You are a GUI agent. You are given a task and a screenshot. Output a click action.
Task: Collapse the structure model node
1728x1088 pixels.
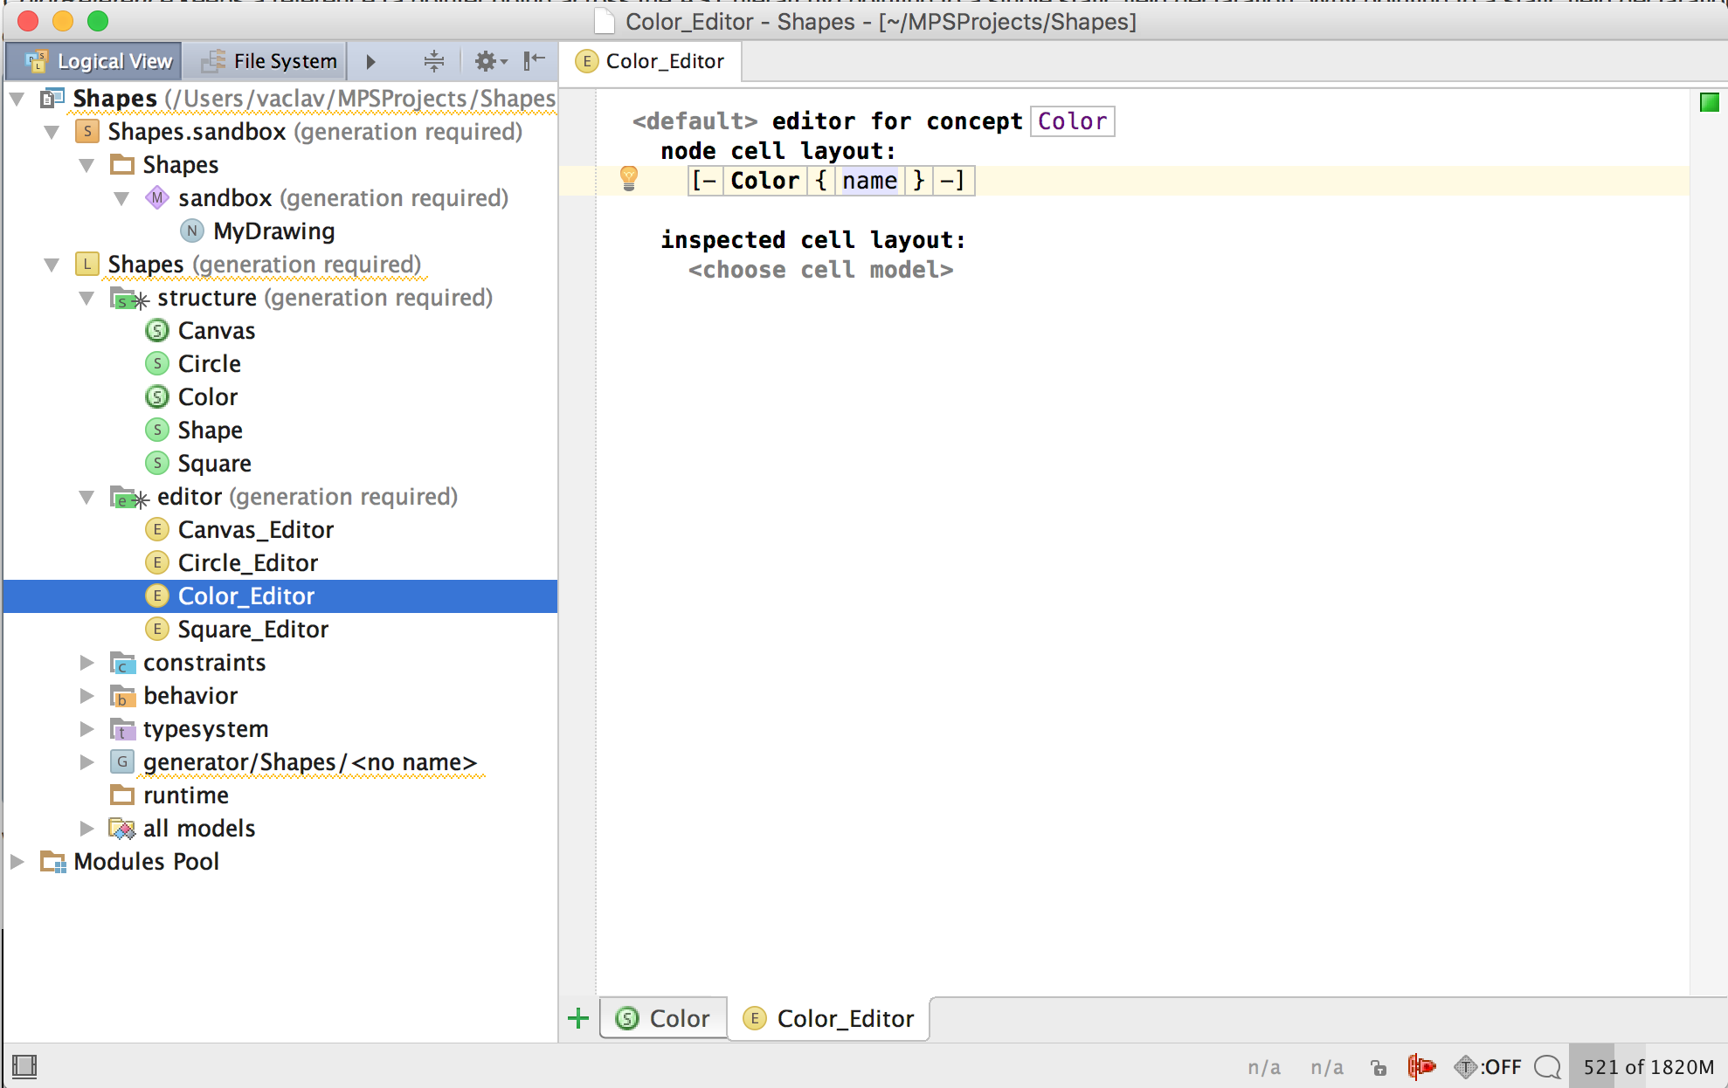click(x=86, y=298)
